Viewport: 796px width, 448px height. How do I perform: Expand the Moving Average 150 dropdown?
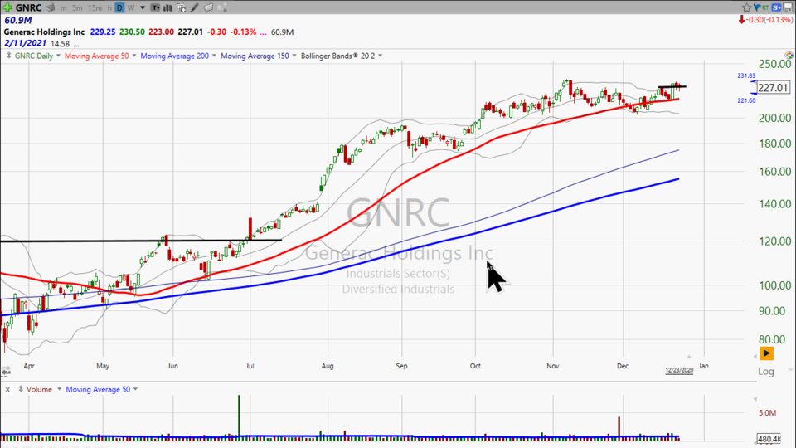click(x=294, y=56)
